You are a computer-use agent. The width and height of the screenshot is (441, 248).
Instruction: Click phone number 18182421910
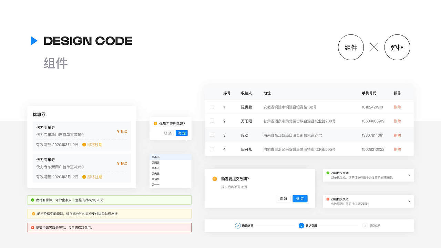[x=372, y=107]
